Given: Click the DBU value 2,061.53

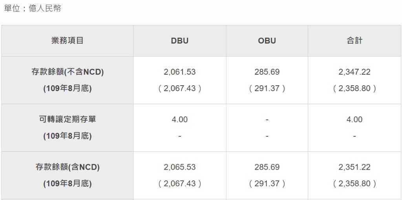Looking at the screenshot, I should point(179,72).
